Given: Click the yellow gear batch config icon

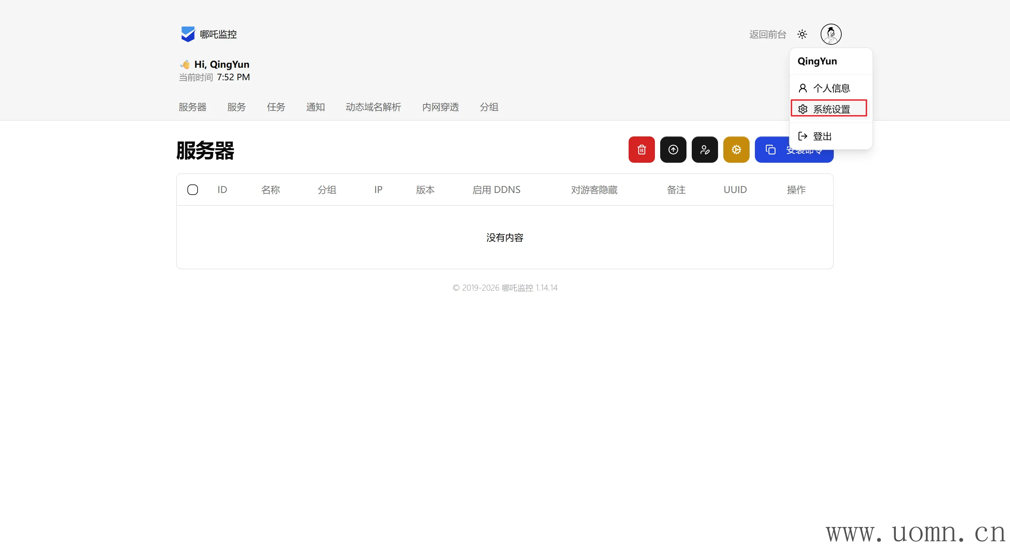Looking at the screenshot, I should tap(736, 149).
